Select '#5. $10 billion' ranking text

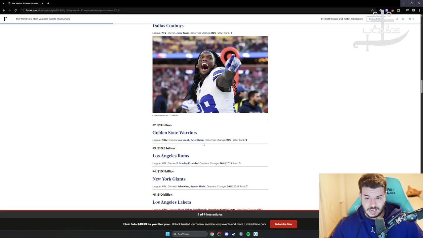click(162, 195)
